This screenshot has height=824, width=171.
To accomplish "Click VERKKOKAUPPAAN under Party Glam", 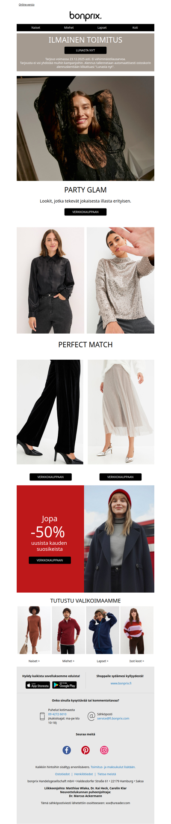I will pos(85,212).
